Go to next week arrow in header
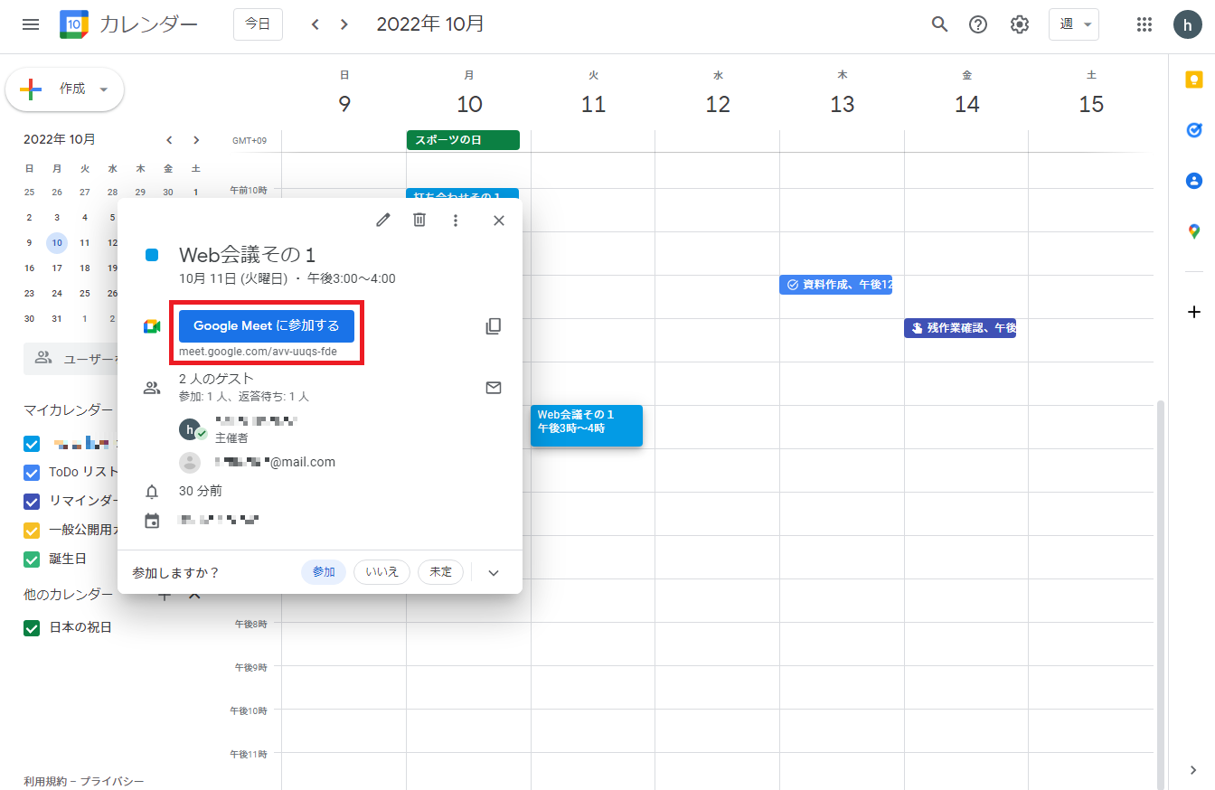The width and height of the screenshot is (1215, 790). coord(344,24)
